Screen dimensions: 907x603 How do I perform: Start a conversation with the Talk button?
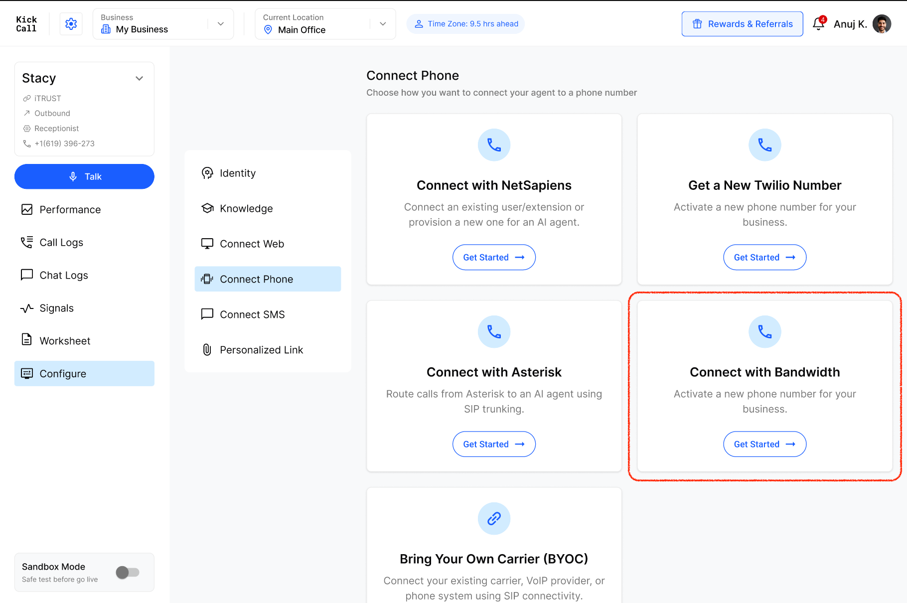(x=84, y=176)
